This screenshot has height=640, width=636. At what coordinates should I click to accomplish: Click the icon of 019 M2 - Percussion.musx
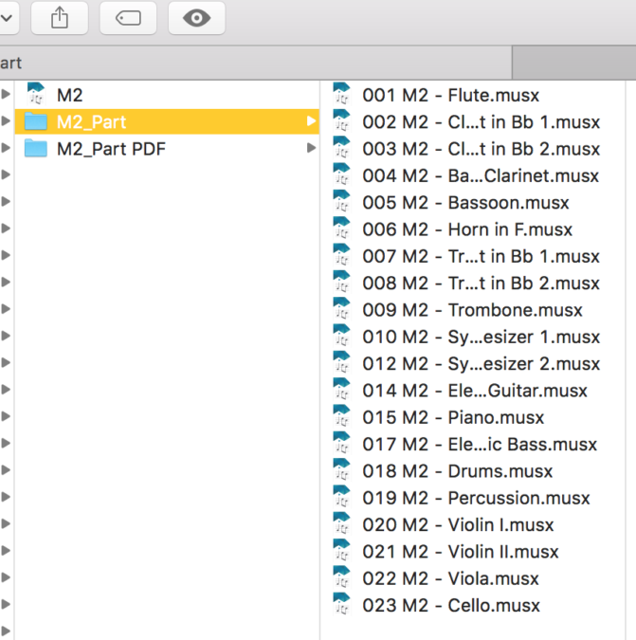342,497
